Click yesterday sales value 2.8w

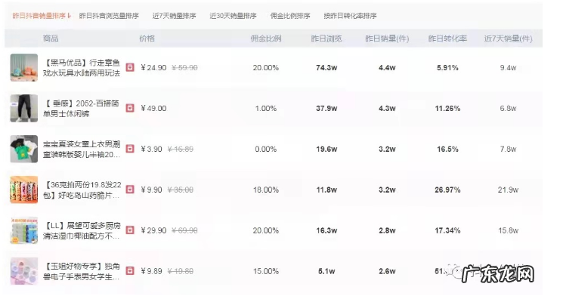point(387,230)
